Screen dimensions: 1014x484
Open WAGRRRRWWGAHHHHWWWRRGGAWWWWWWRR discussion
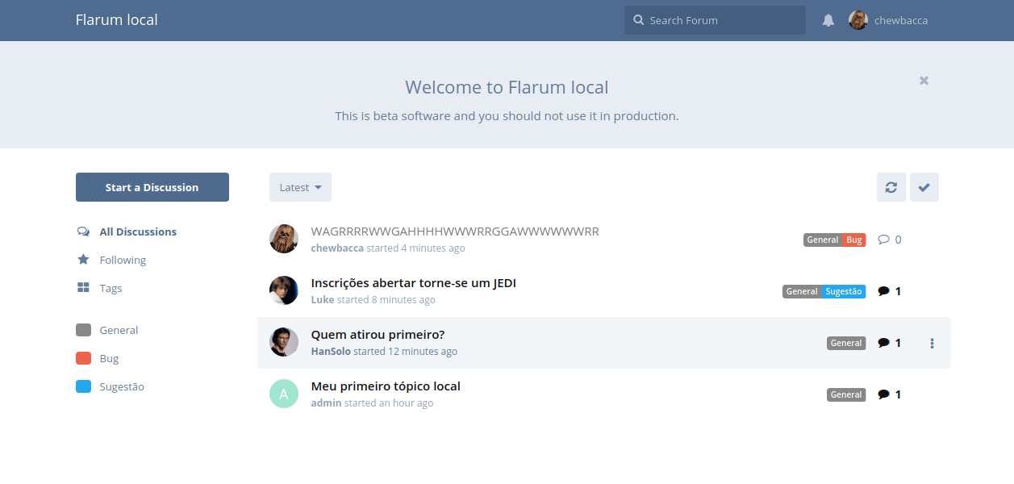[455, 232]
